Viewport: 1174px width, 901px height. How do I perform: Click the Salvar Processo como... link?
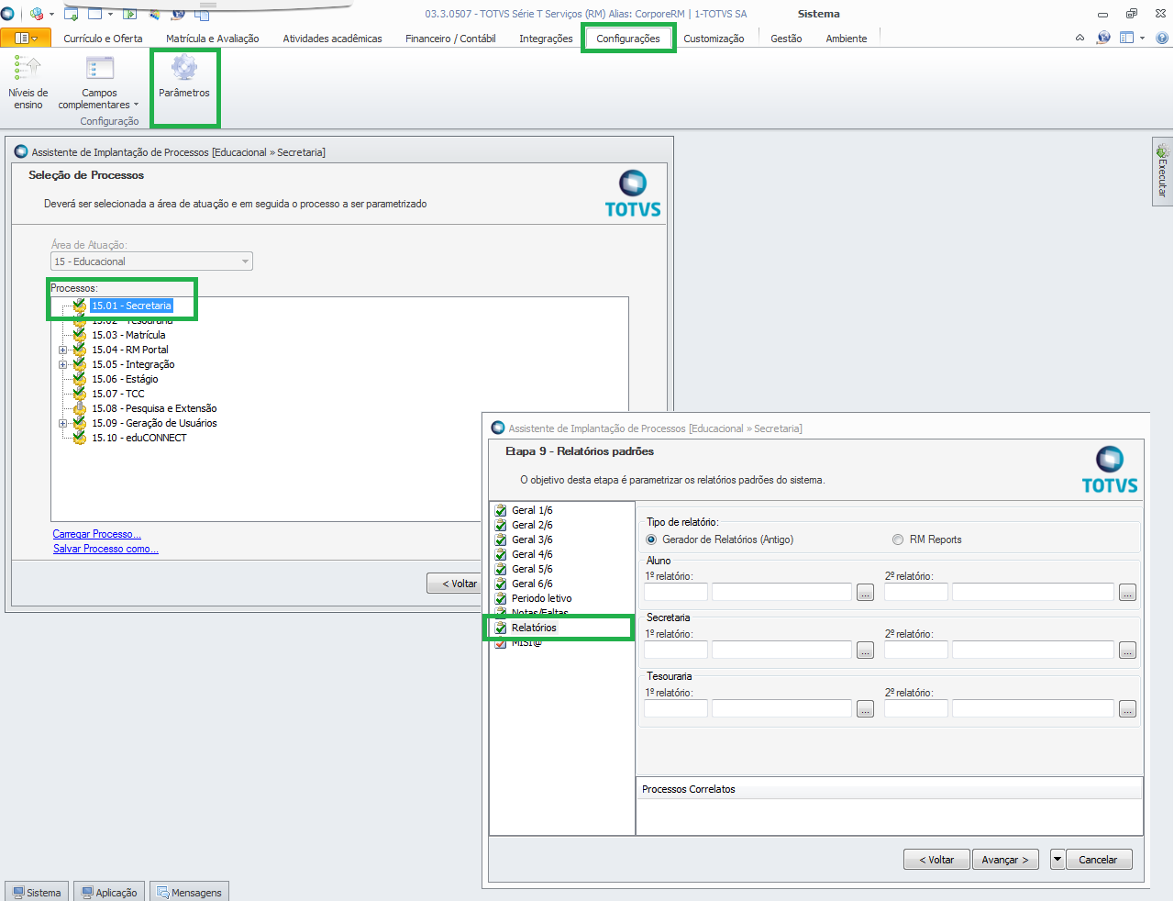tap(105, 549)
